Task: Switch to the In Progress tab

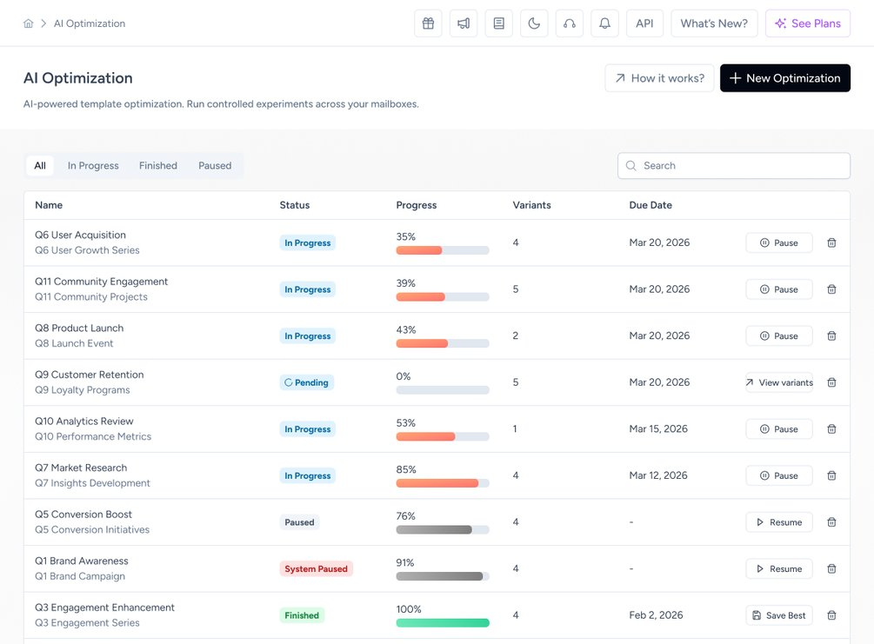Action: tap(93, 165)
